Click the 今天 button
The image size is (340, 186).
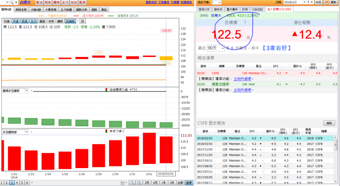pyautogui.click(x=318, y=2)
